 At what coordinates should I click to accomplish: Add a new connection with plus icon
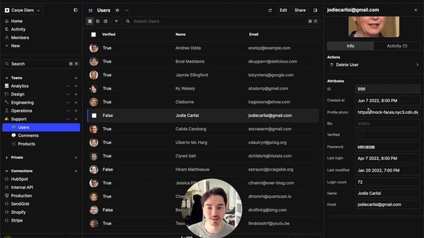[x=76, y=171]
